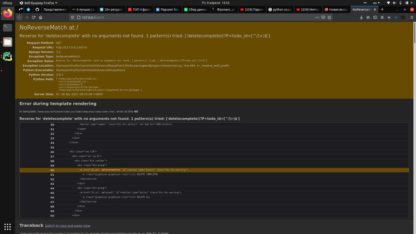Reload the current page

pyautogui.click(x=33, y=17)
